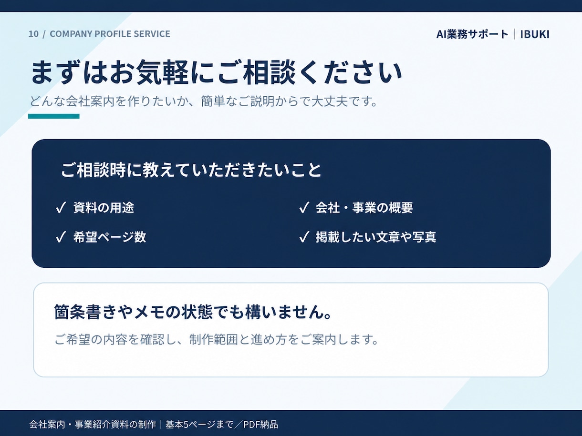Screen dimensions: 582x436
Task: Select the text 掲載したい文章や写真
Action: [376, 237]
